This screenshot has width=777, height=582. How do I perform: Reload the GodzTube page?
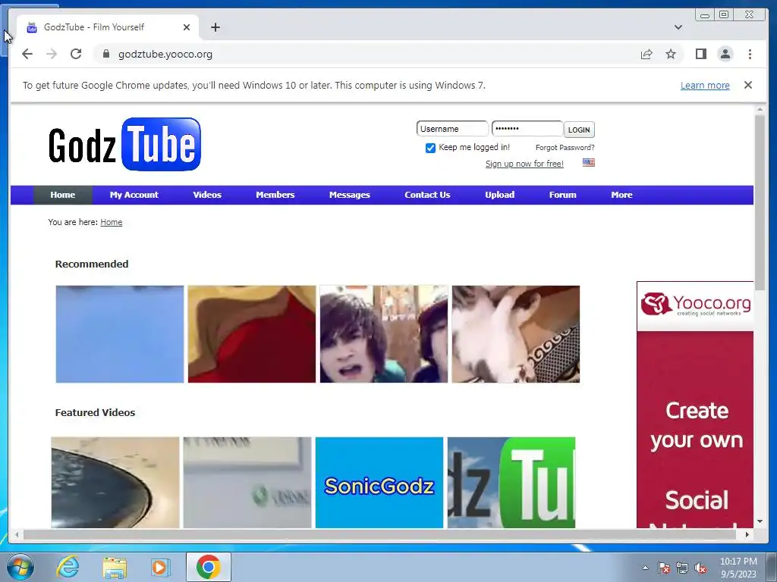76,54
